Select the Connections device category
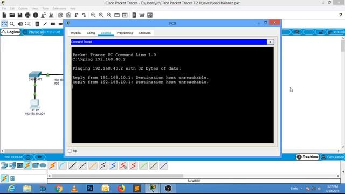 (27, 165)
